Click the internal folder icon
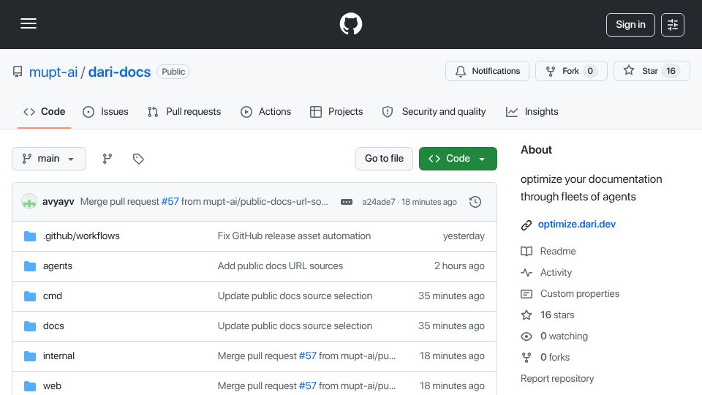The height and width of the screenshot is (395, 702). (x=30, y=356)
